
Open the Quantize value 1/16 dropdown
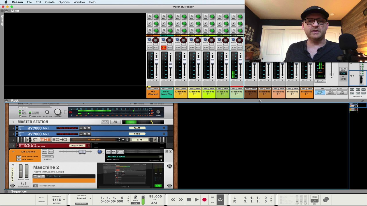(x=58, y=200)
